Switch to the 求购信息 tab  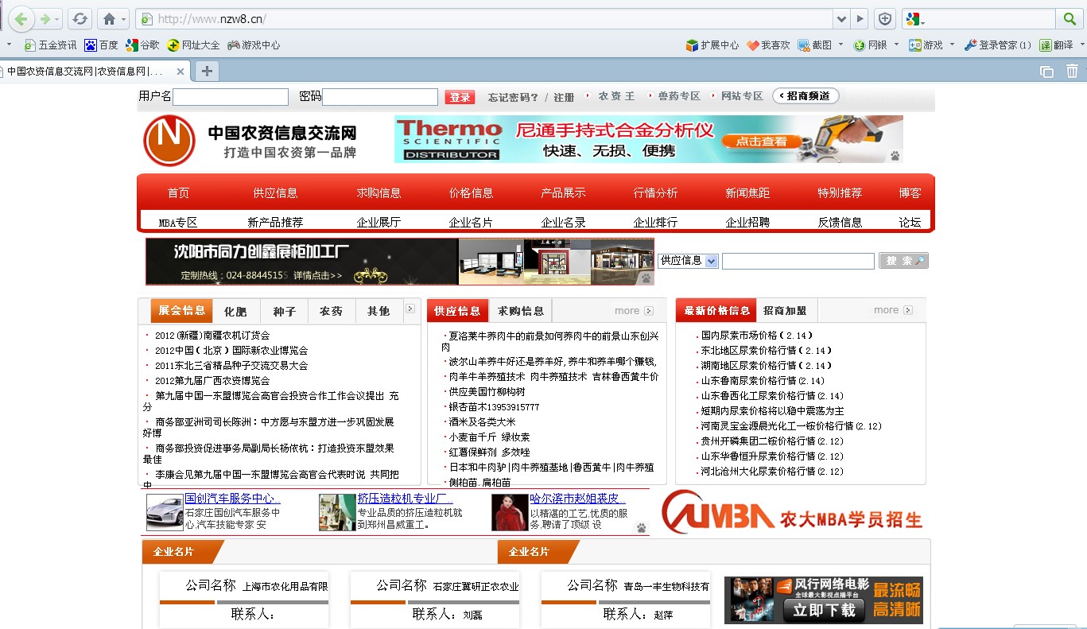point(521,311)
